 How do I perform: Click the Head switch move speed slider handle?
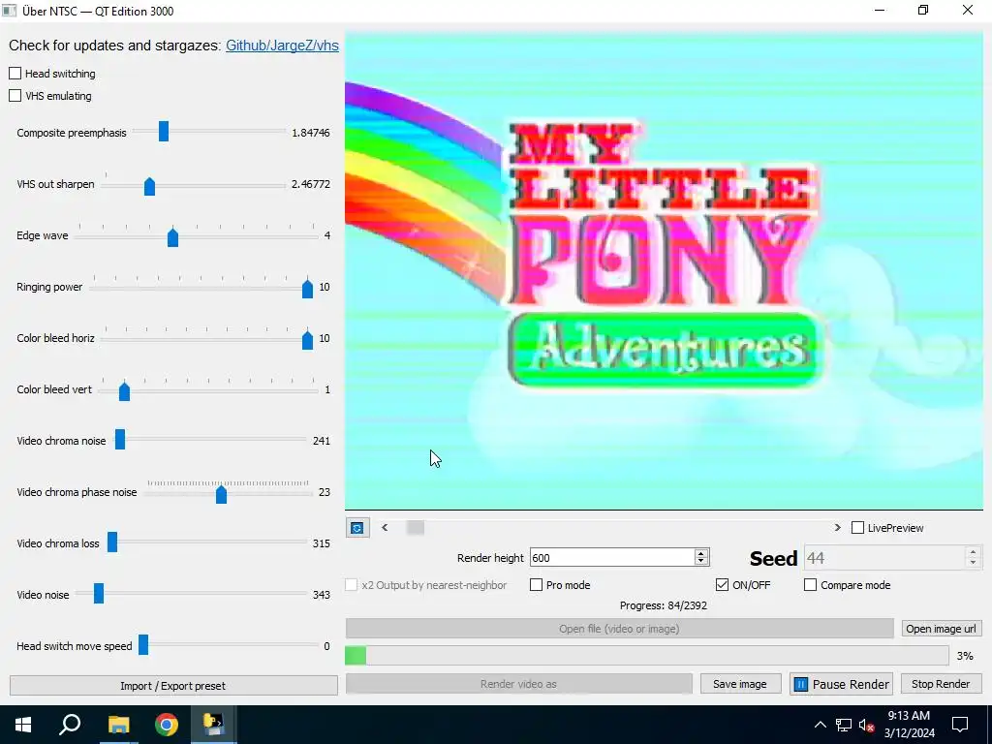pyautogui.click(x=143, y=644)
